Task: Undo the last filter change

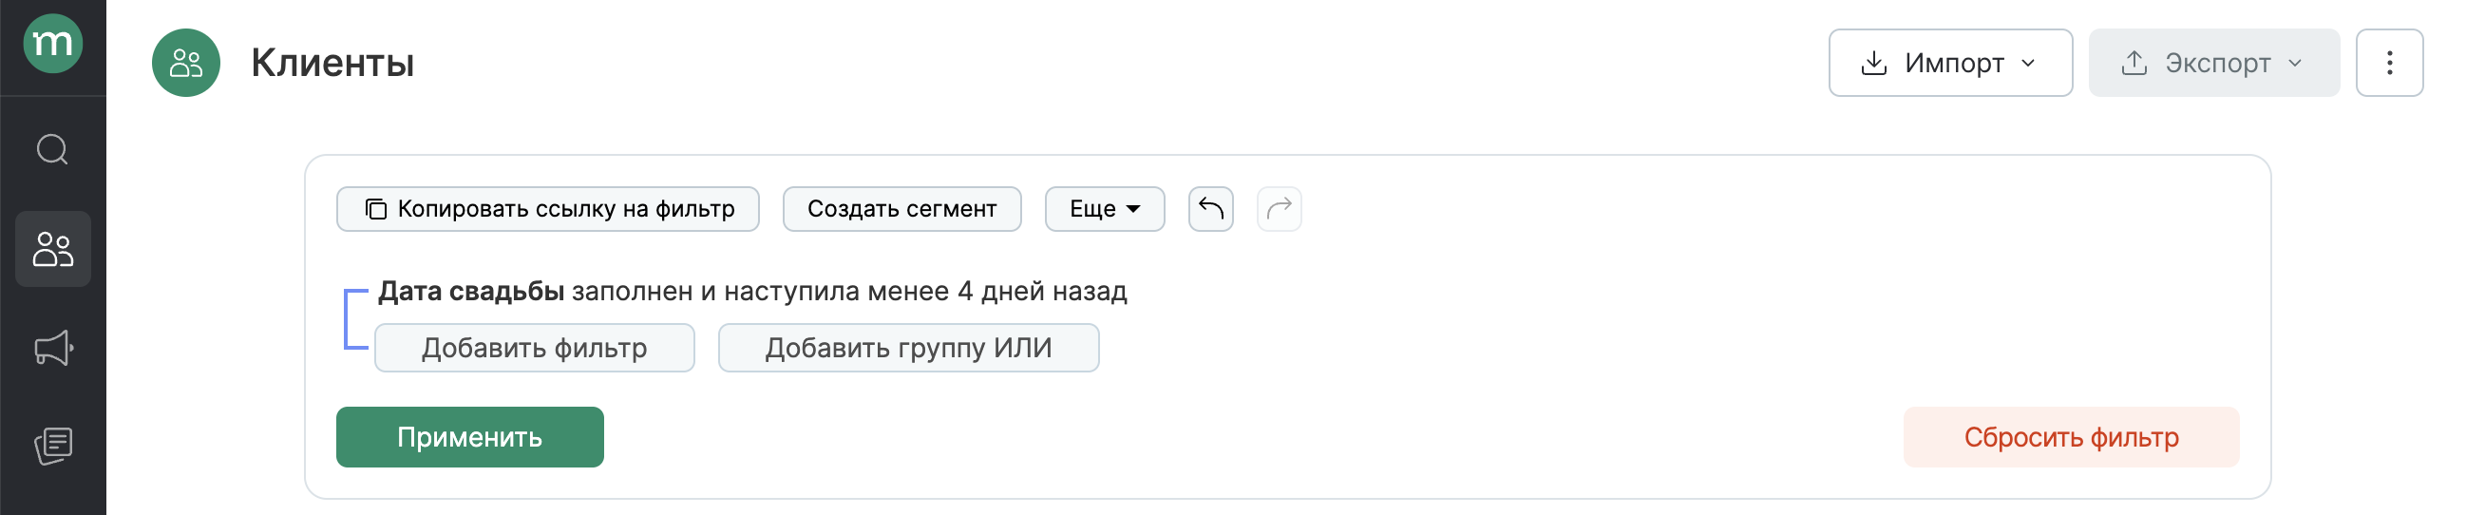Action: tap(1210, 209)
